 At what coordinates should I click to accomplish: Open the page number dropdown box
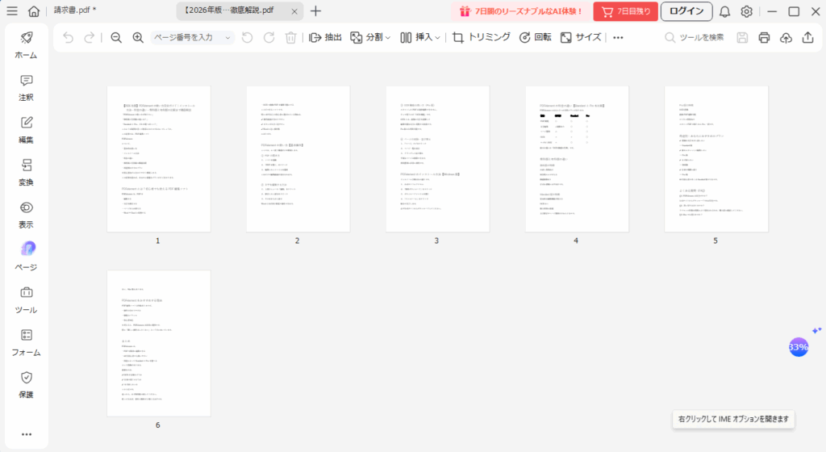pyautogui.click(x=192, y=38)
